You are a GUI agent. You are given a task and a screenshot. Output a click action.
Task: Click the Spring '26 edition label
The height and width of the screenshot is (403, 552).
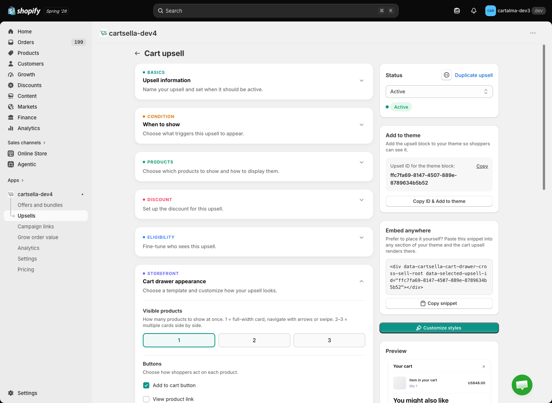tap(57, 11)
